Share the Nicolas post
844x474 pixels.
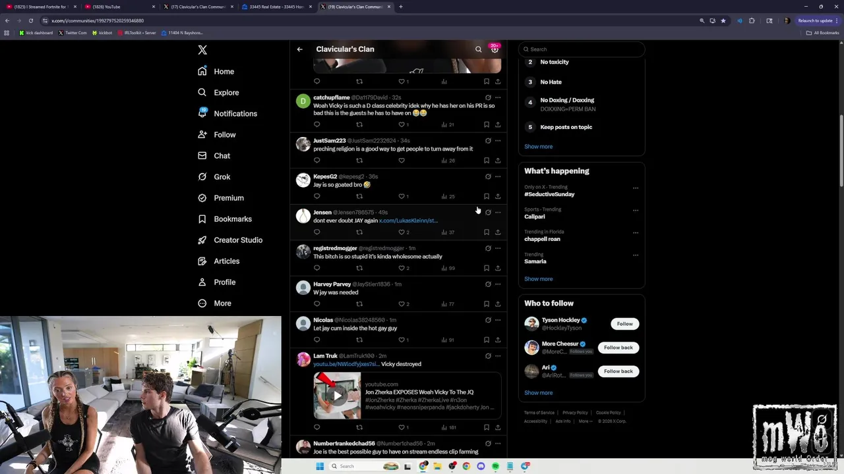point(498,340)
